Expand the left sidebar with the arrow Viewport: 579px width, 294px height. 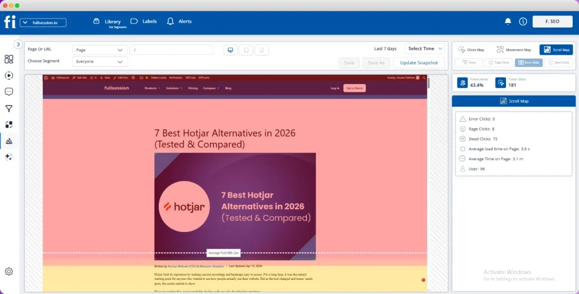coord(18,44)
